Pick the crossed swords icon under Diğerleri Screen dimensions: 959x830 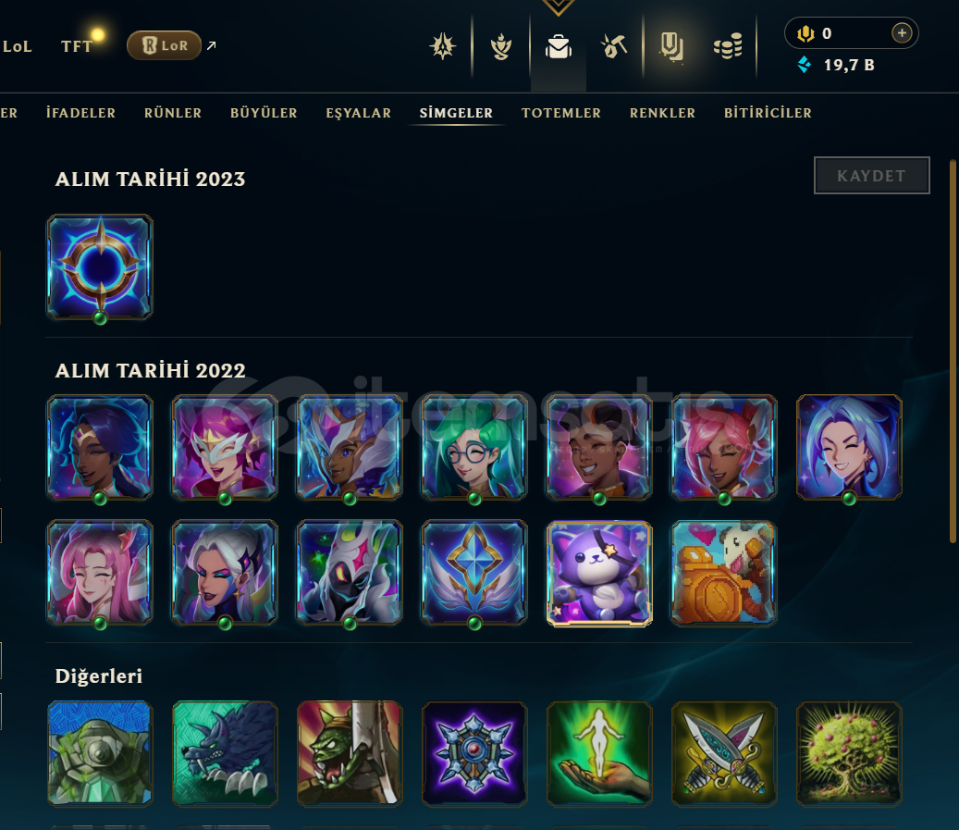coord(724,753)
